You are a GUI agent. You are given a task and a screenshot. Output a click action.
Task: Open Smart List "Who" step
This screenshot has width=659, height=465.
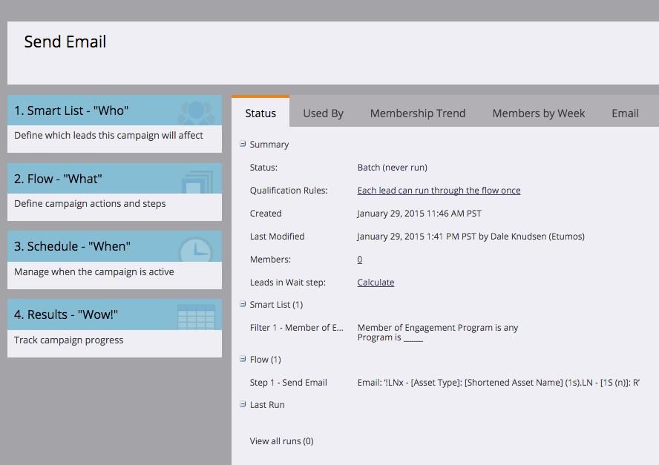[71, 111]
